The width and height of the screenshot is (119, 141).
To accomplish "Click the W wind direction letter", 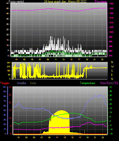I will tap(112, 67).
